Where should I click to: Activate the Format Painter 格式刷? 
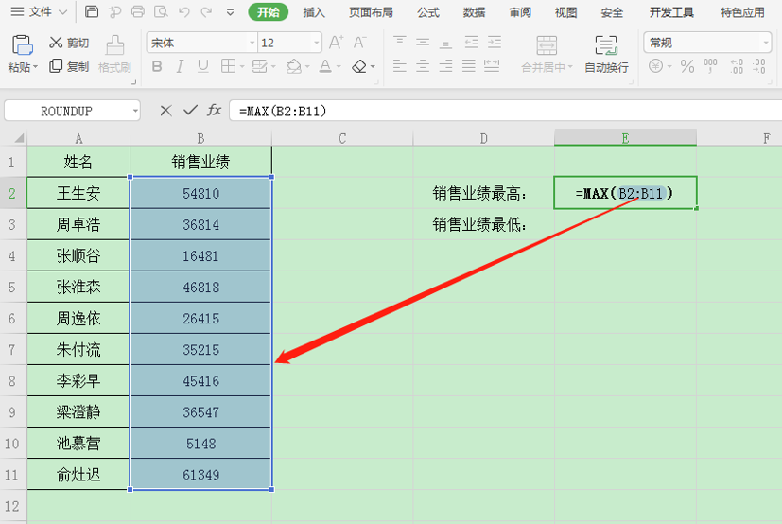[x=114, y=54]
